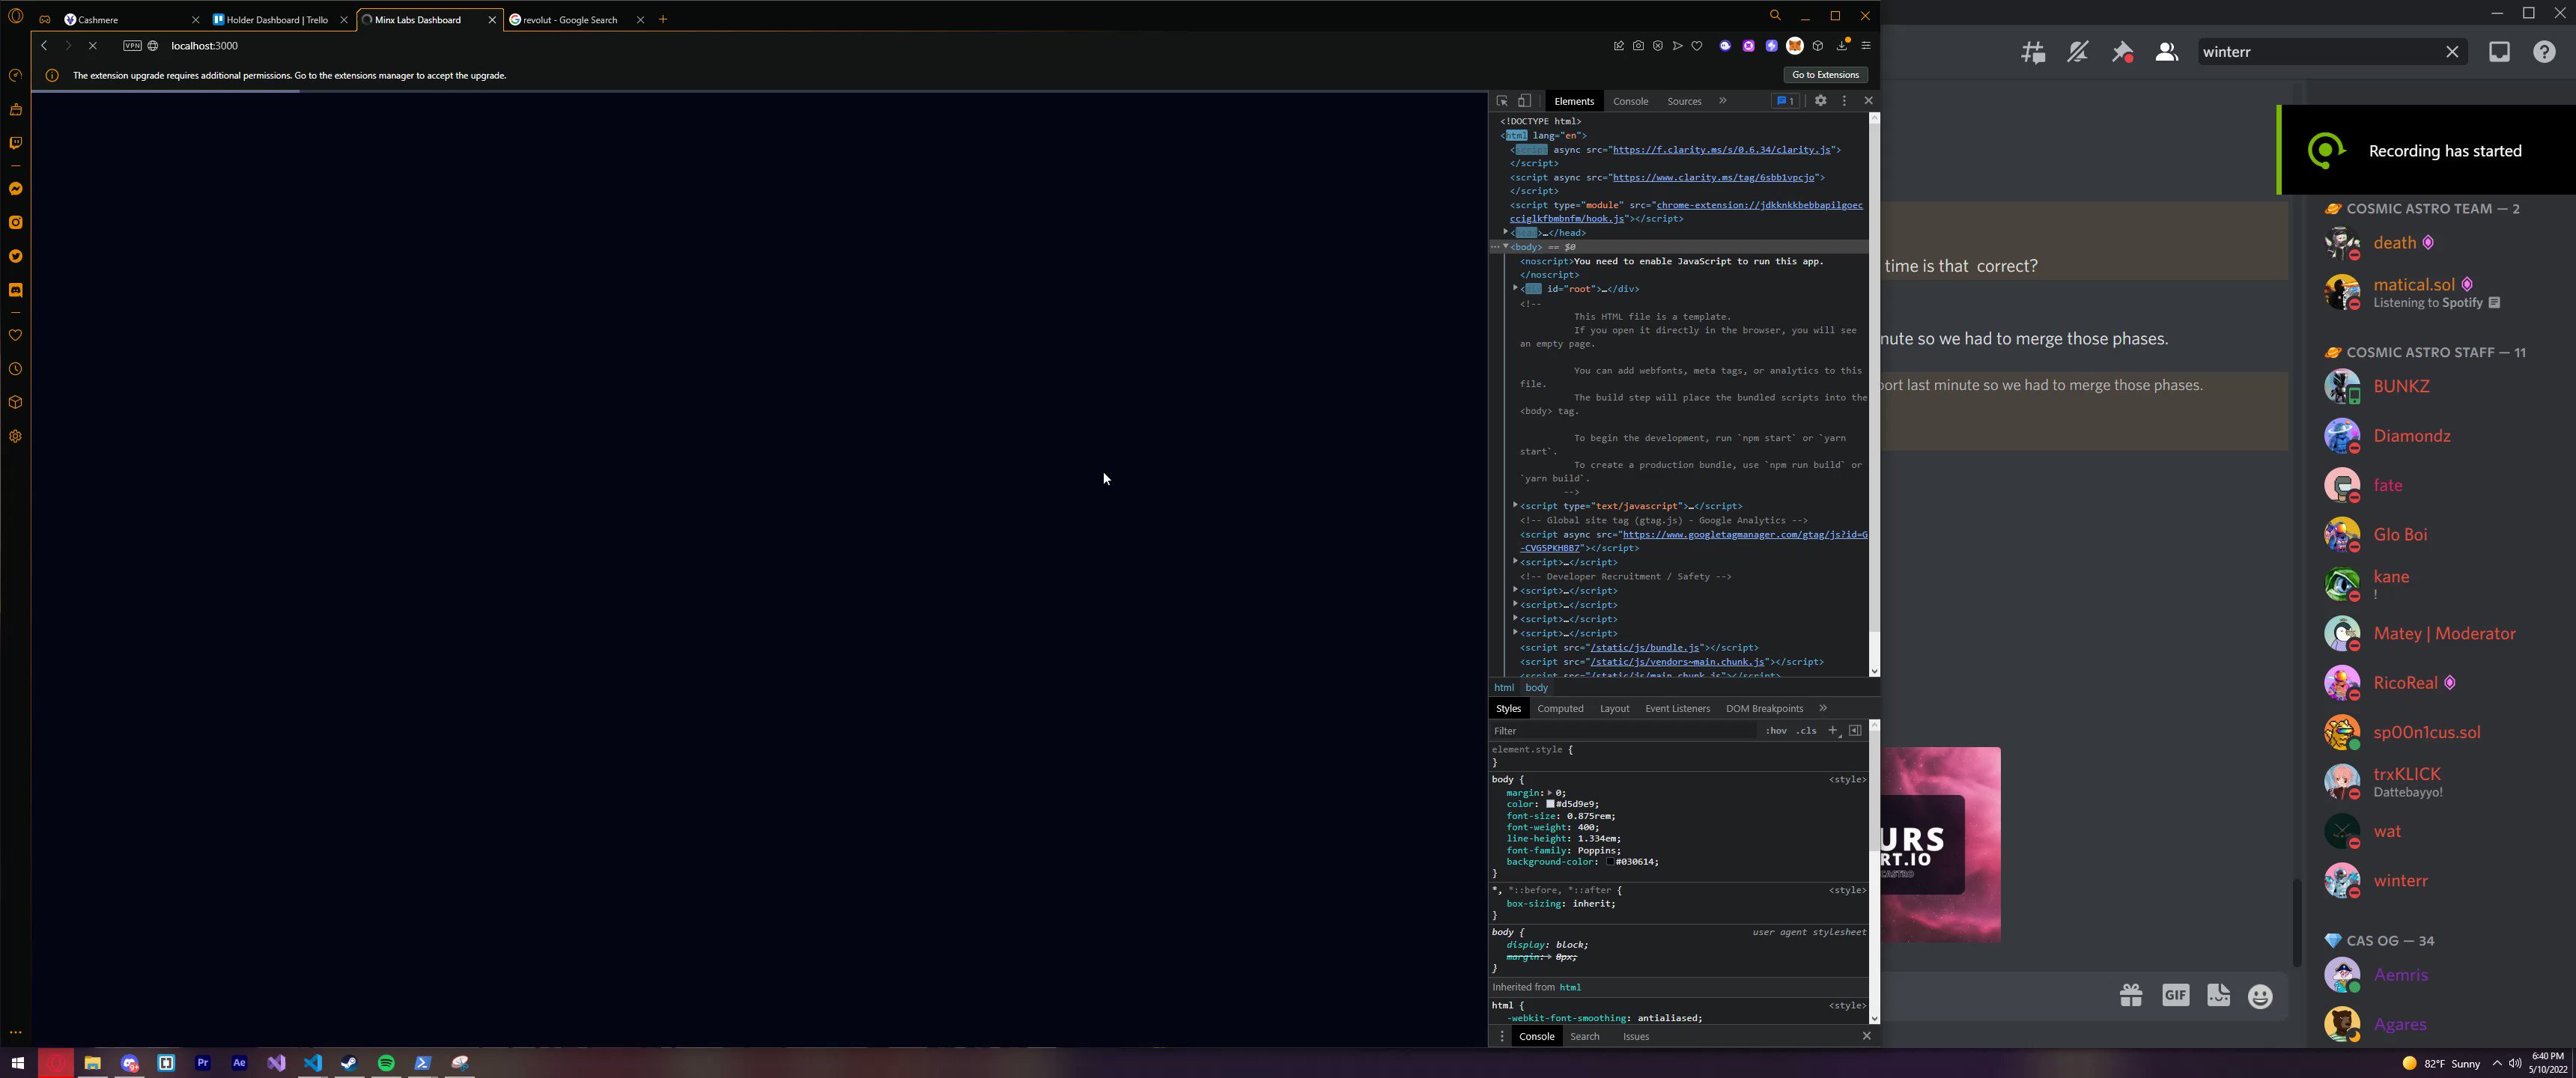Select member sp00n1cus.sol in Discord list

coord(2426,733)
